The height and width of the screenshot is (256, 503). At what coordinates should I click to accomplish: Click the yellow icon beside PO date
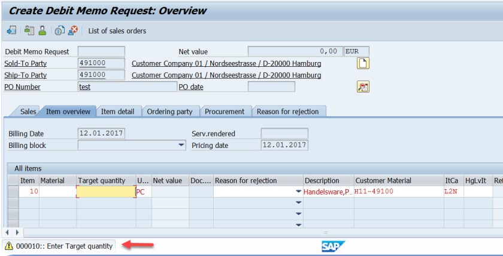363,87
